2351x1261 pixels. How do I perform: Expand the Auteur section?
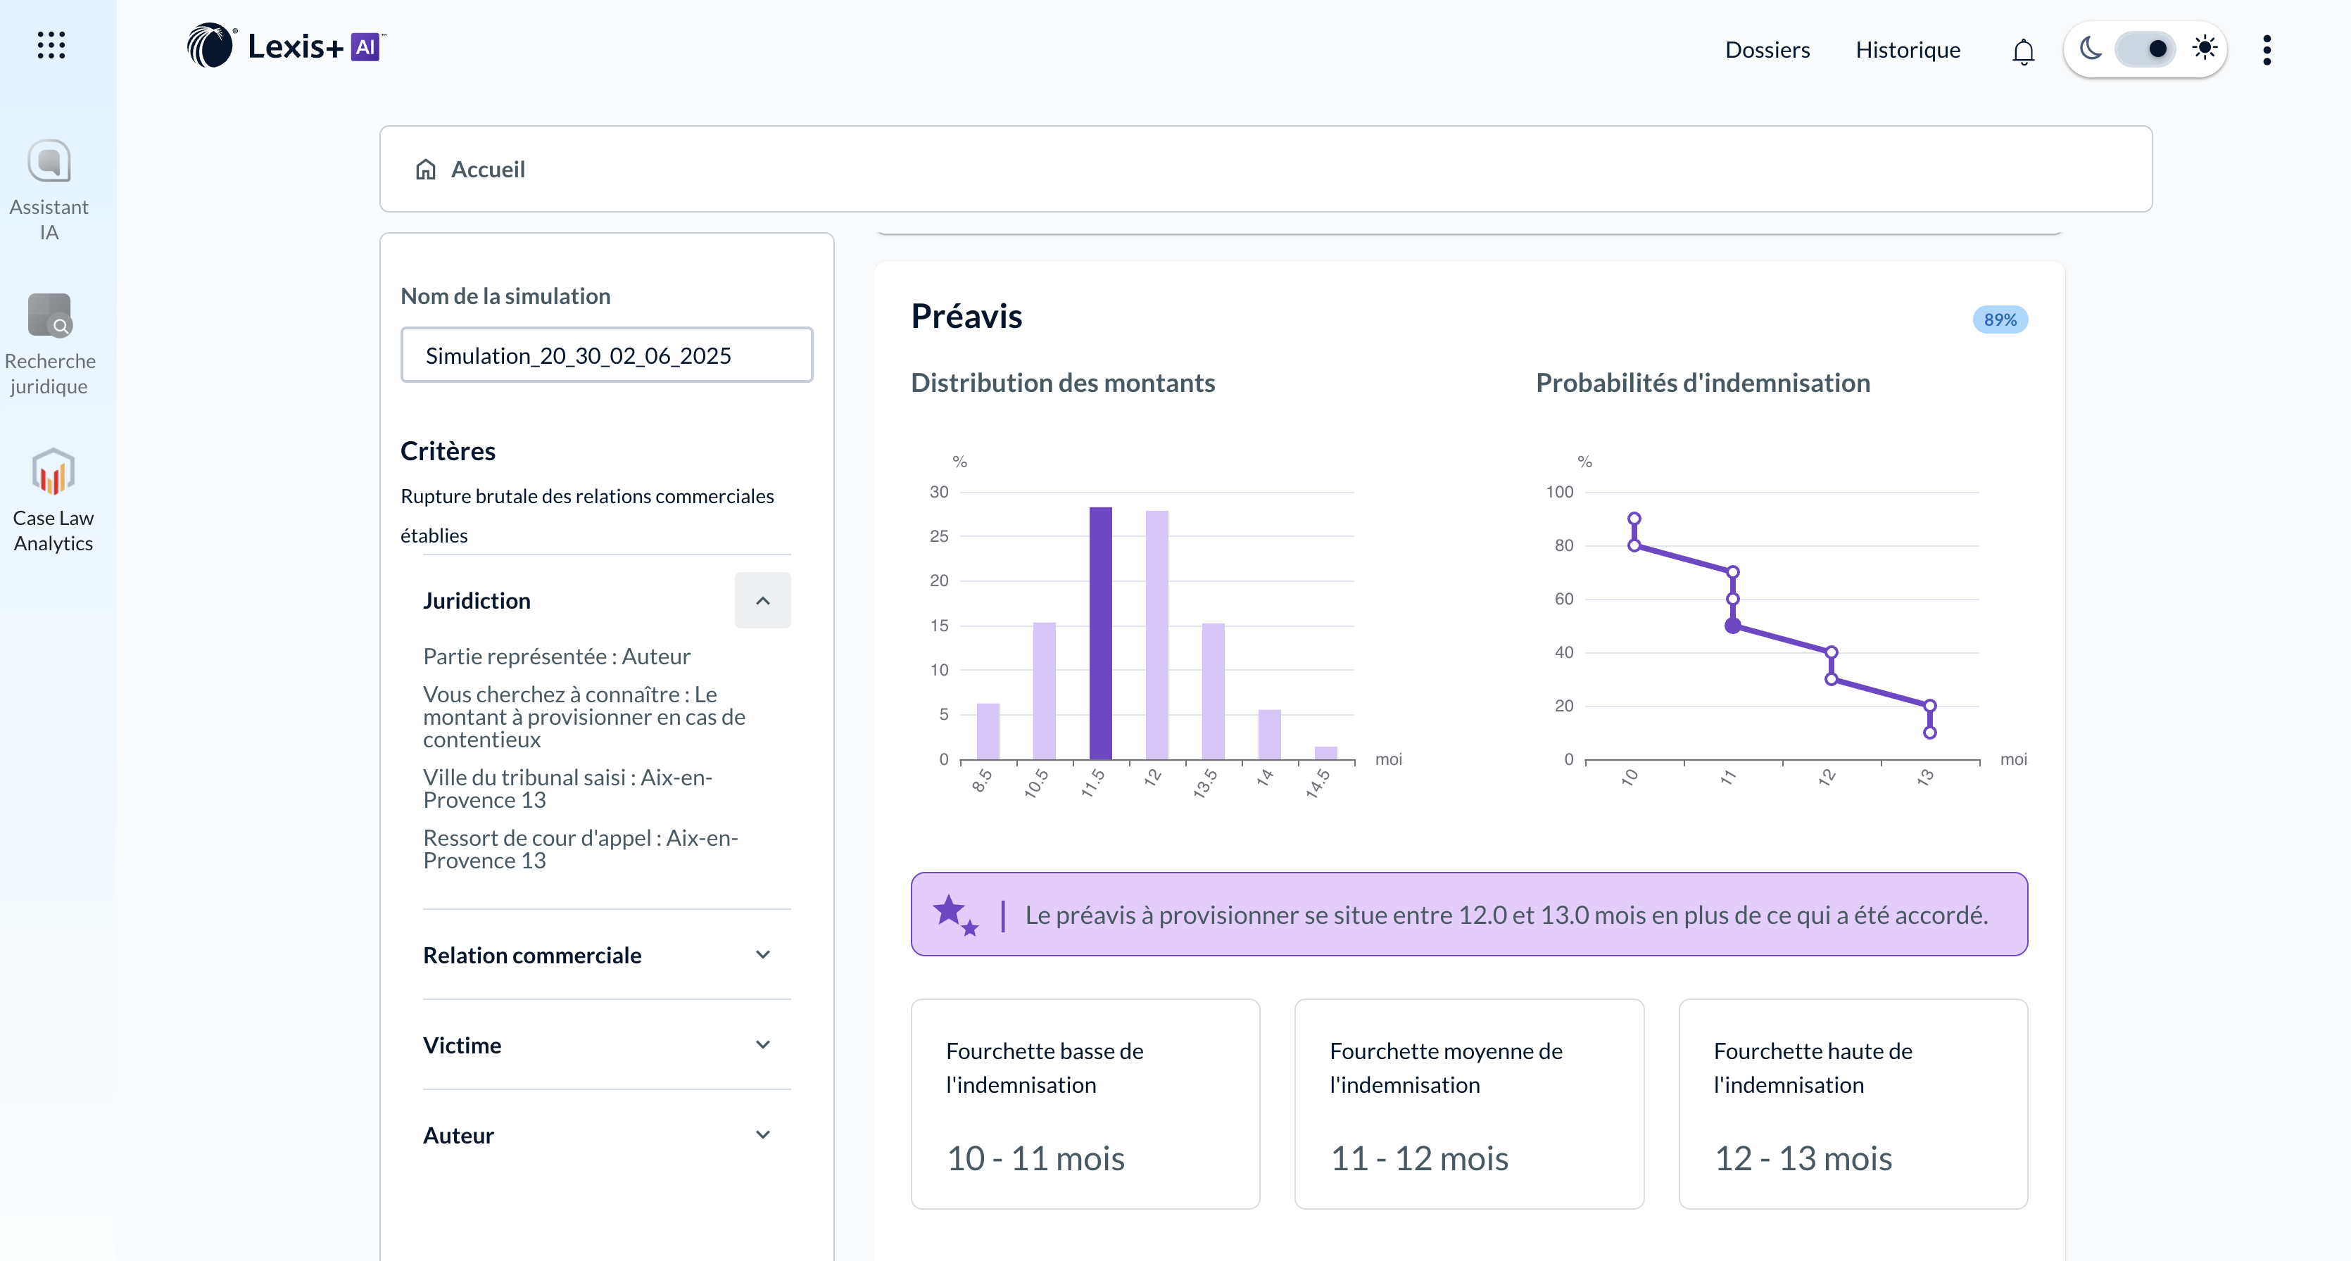tap(762, 1134)
